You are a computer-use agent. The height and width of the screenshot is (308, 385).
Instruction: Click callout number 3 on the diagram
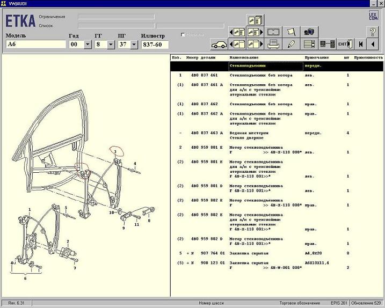point(115,152)
